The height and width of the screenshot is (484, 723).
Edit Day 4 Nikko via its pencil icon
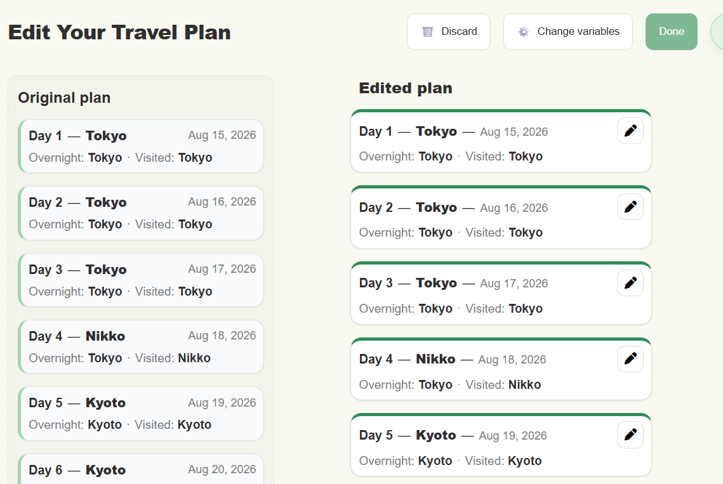coord(630,359)
